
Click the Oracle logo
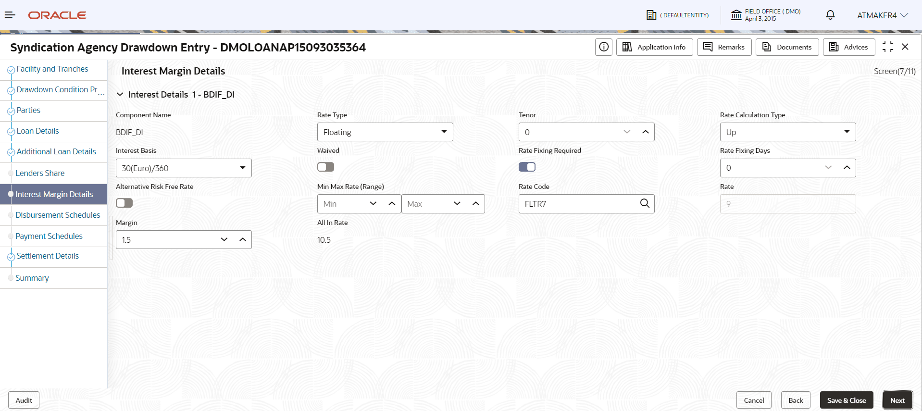pyautogui.click(x=57, y=15)
